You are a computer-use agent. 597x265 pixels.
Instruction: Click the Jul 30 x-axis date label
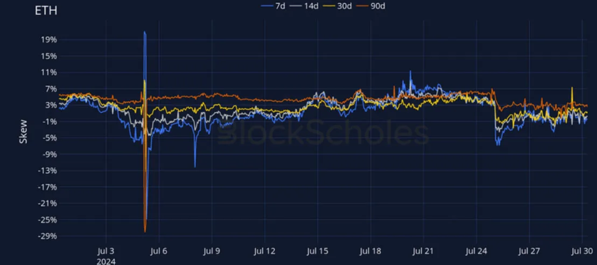coord(582,252)
